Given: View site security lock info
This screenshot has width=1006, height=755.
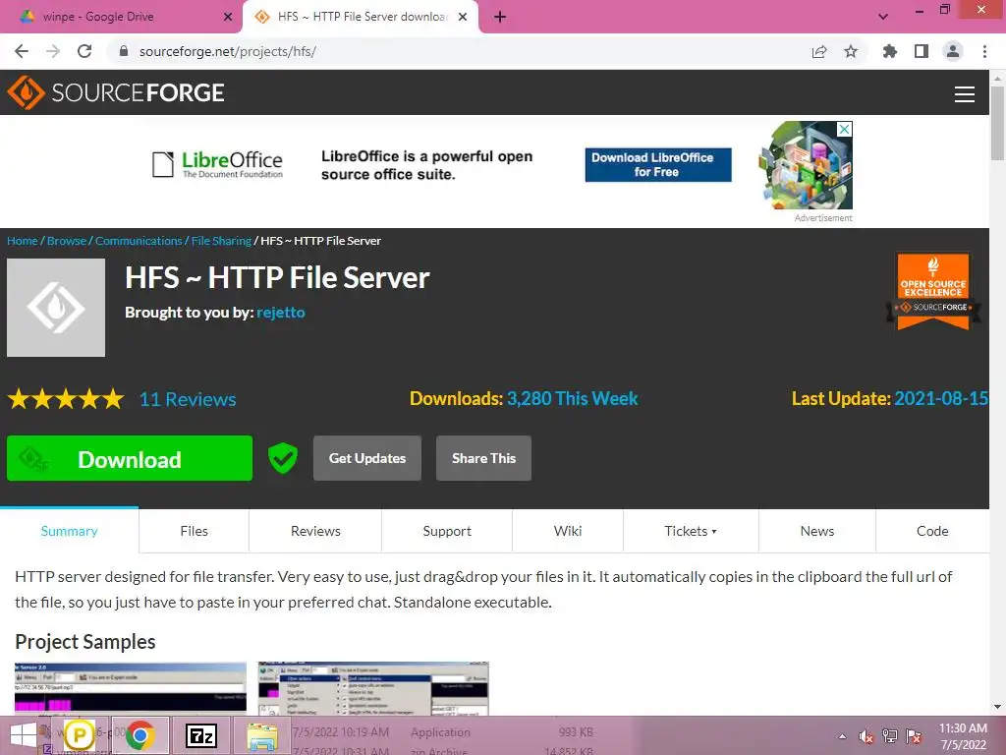Looking at the screenshot, I should coord(124,51).
